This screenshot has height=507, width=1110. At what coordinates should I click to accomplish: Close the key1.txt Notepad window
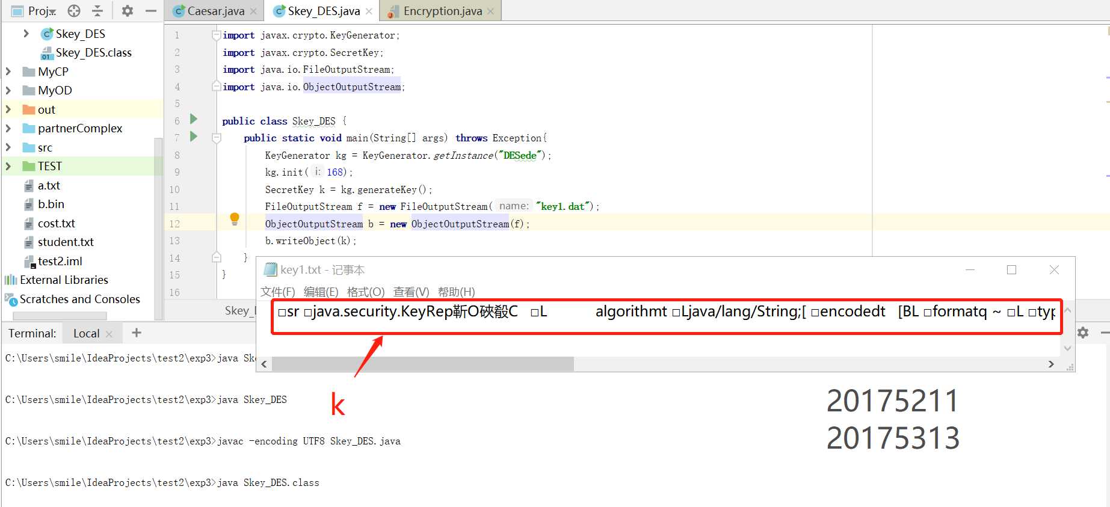click(x=1054, y=270)
